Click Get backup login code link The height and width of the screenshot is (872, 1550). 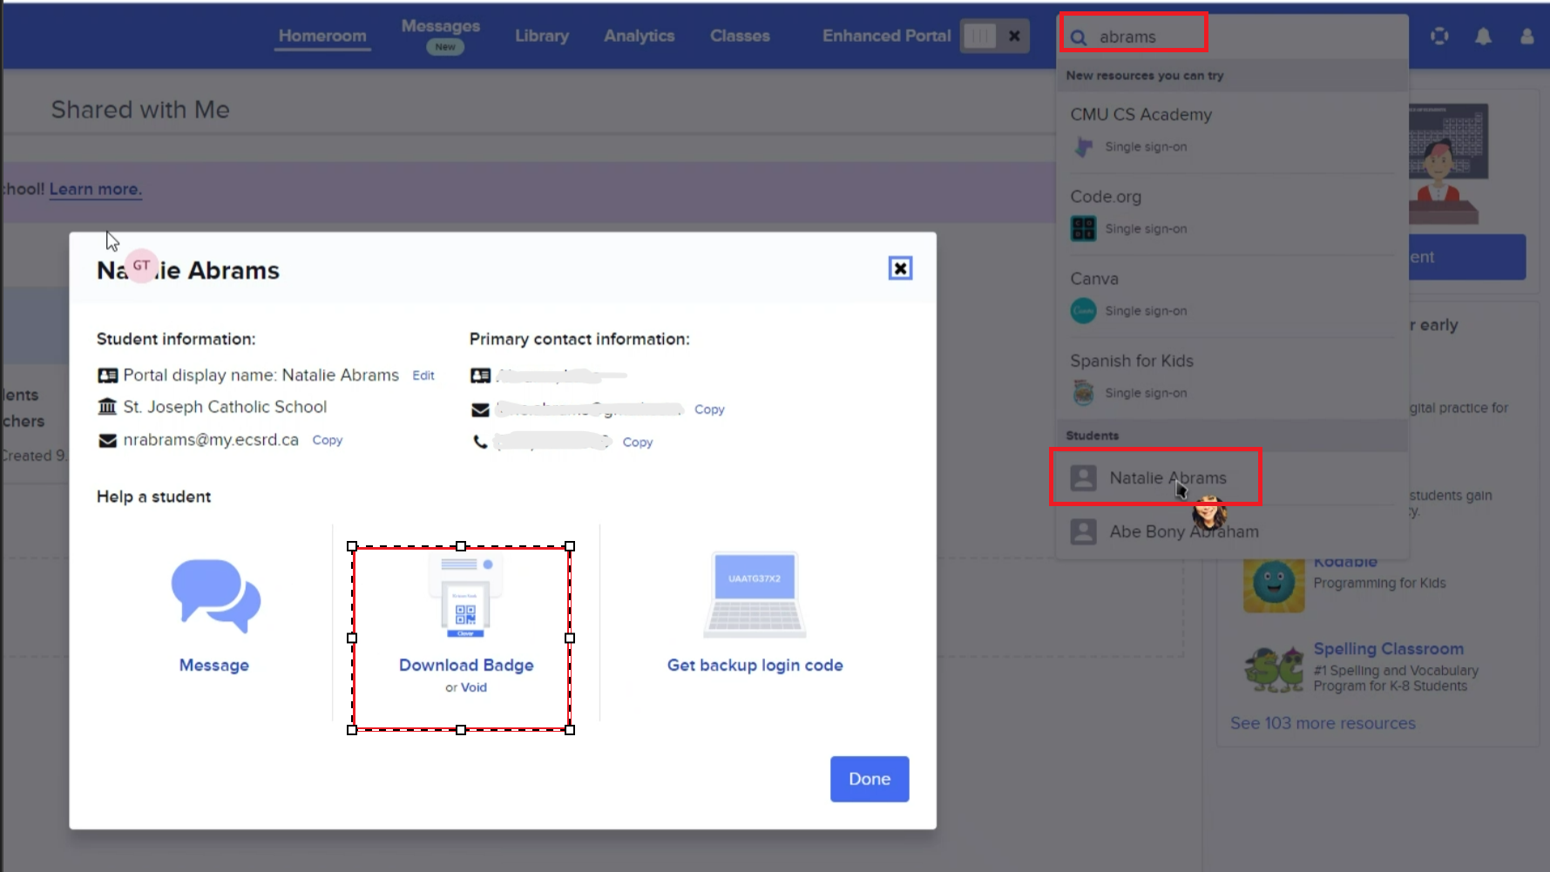[755, 666]
